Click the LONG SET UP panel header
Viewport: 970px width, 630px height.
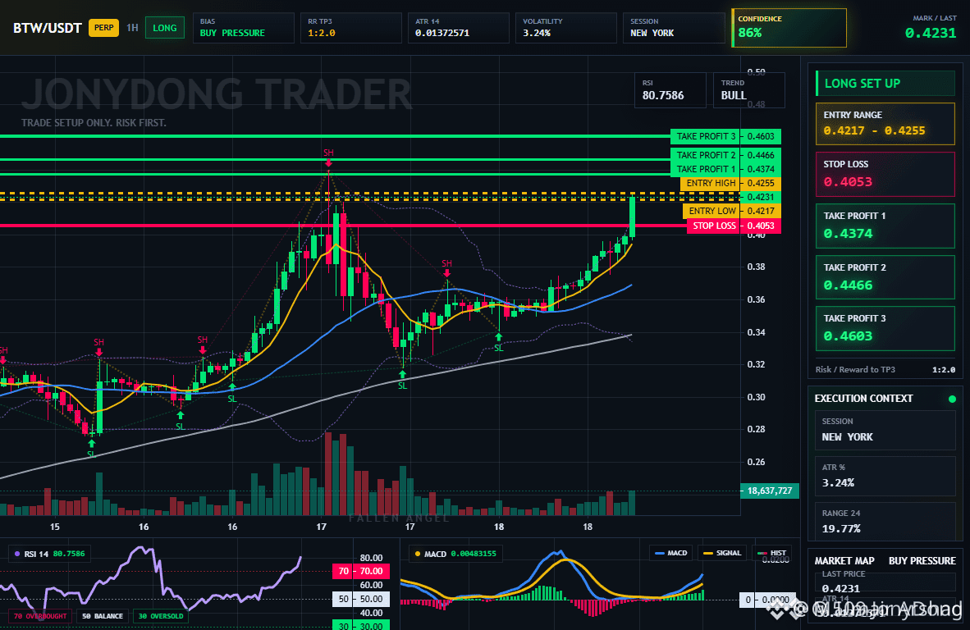point(885,84)
